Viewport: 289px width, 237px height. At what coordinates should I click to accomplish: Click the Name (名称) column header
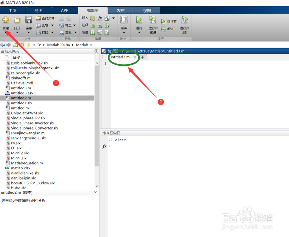pos(16,57)
